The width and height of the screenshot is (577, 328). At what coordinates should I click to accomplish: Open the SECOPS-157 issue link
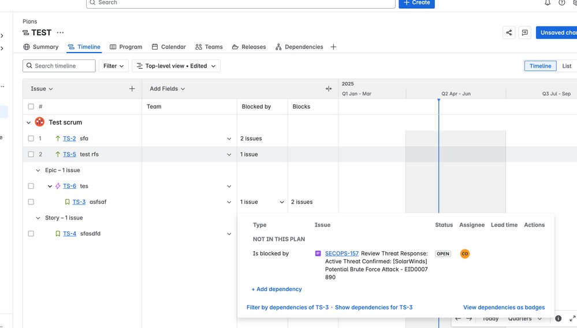(x=341, y=254)
